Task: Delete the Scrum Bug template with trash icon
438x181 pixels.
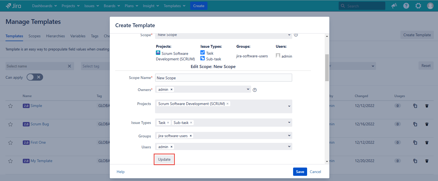Action: coord(427,124)
